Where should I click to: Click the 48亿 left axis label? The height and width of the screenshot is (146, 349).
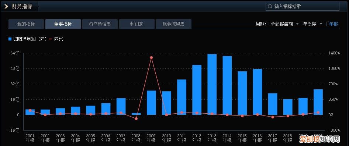pyautogui.click(x=15, y=68)
